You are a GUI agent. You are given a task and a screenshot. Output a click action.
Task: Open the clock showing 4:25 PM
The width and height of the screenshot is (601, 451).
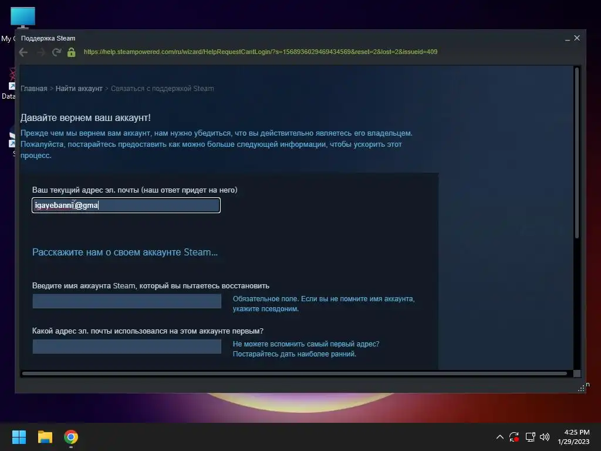point(573,437)
